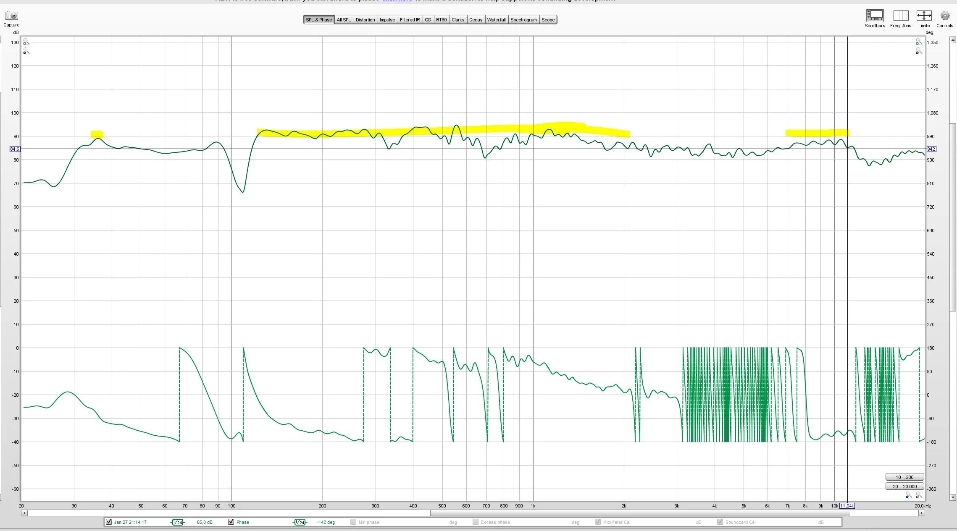Toggle the Scrollbars display icon
Image resolution: width=957 pixels, height=531 pixels.
(x=875, y=16)
